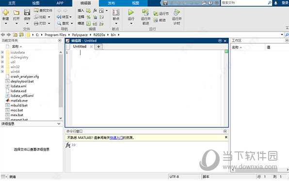Click the Save (保存) disk icon
The image size is (289, 181).
(x=27, y=12)
